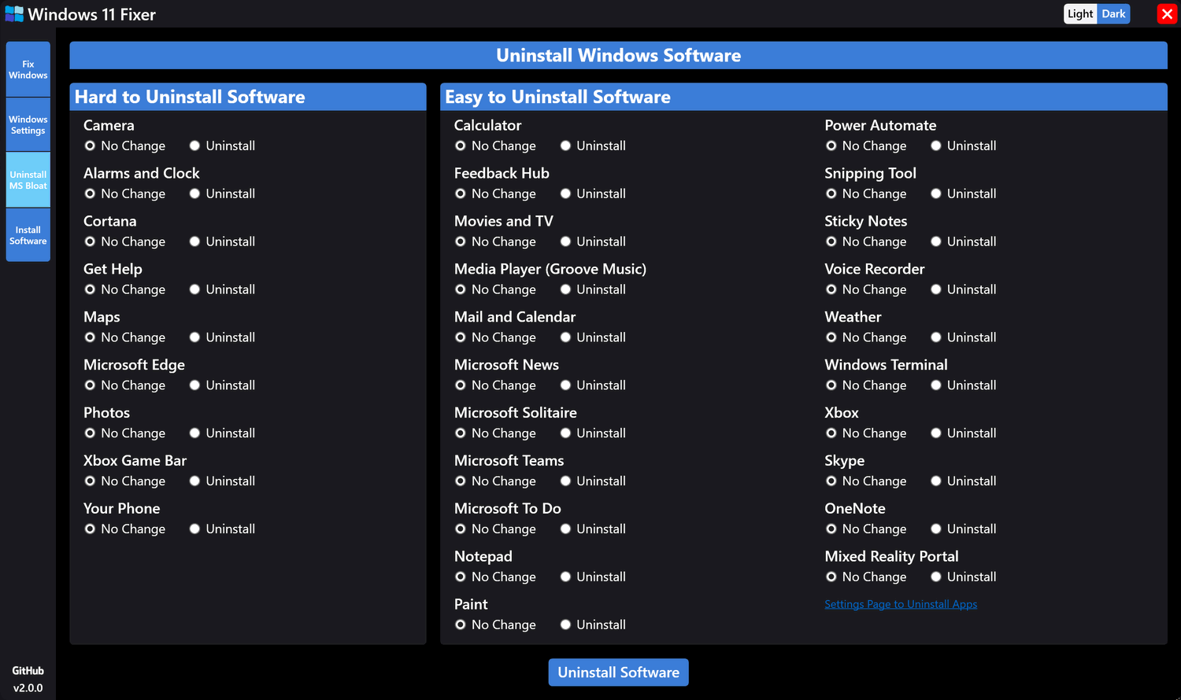Open the GitHub link
1181x700 pixels.
pyautogui.click(x=28, y=671)
